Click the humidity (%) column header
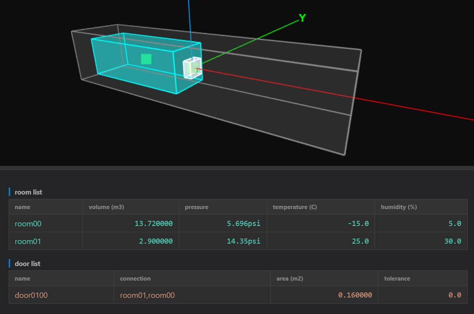This screenshot has width=474, height=314. (398, 207)
